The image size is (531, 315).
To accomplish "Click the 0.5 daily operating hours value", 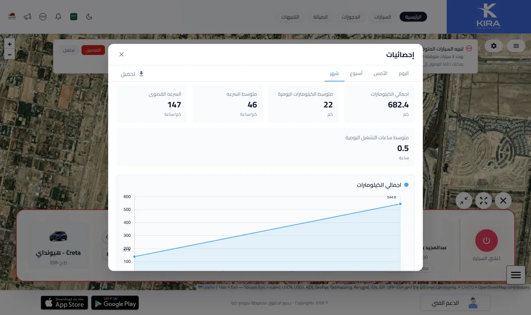I will click(403, 148).
